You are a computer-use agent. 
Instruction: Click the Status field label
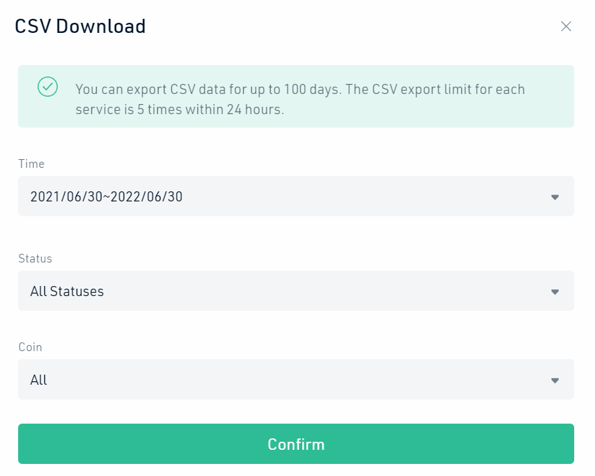coord(35,258)
